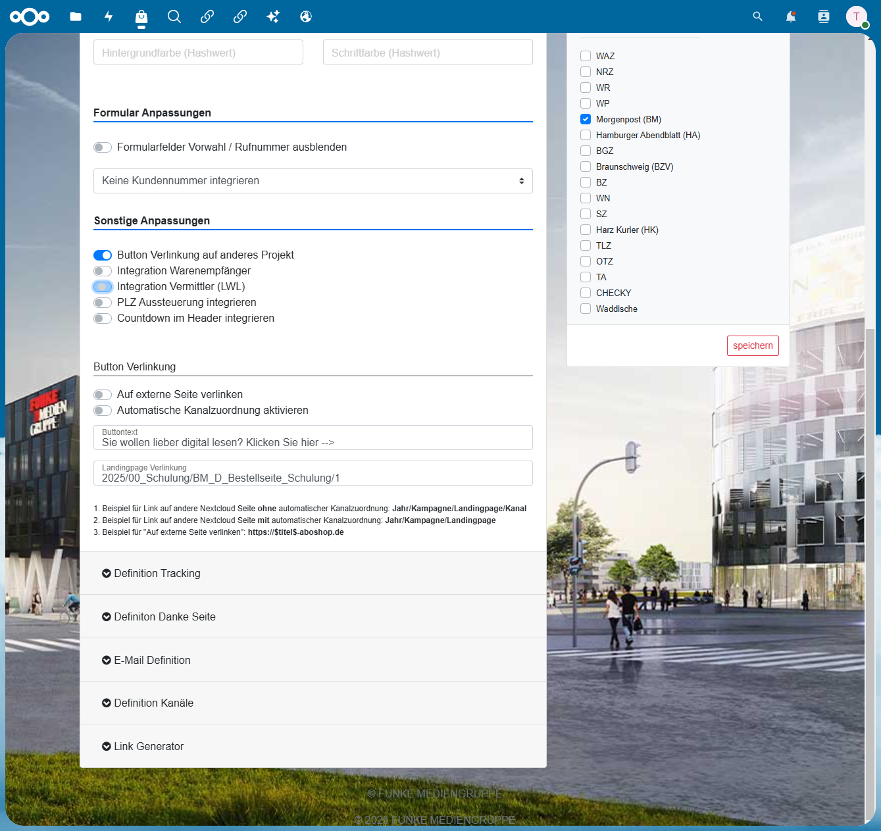Tick the Harz Kurier (HK) checkbox
Screen dimensions: 881x831
[x=586, y=230]
